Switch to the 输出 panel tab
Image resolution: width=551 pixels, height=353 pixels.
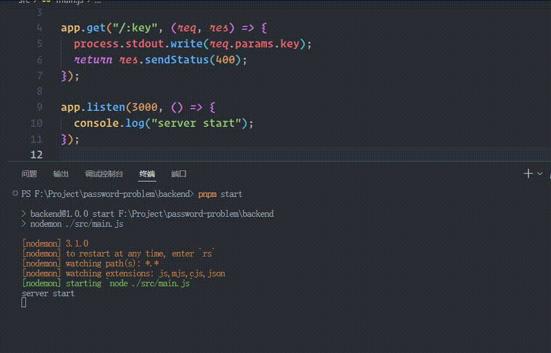point(61,174)
